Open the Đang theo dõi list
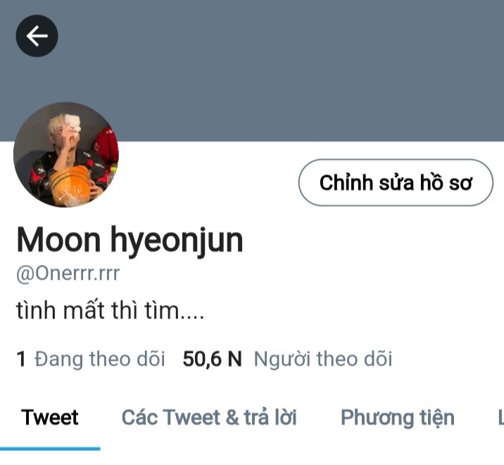The height and width of the screenshot is (465, 504). coord(100,359)
